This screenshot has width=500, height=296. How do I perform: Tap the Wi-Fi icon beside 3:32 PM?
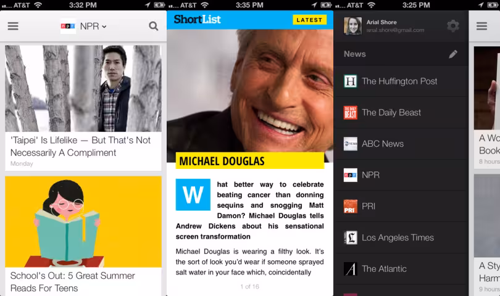click(x=38, y=5)
